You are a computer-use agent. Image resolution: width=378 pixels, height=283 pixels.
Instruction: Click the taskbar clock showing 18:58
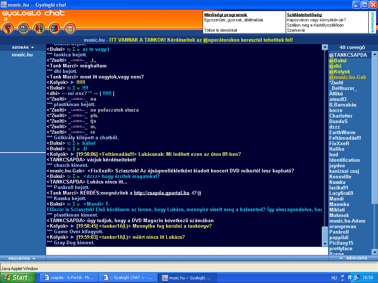[368, 278]
